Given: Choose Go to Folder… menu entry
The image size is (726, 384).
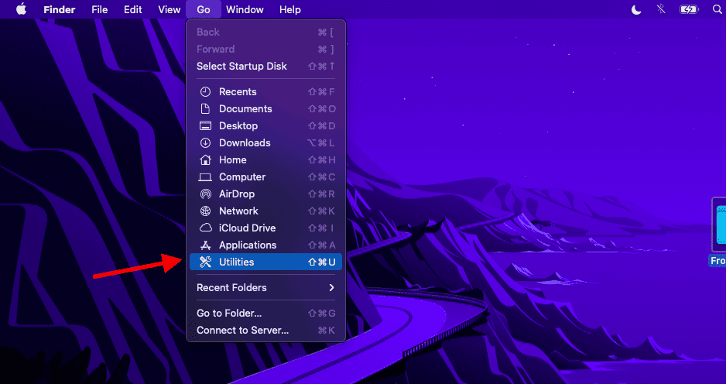Looking at the screenshot, I should [x=229, y=314].
